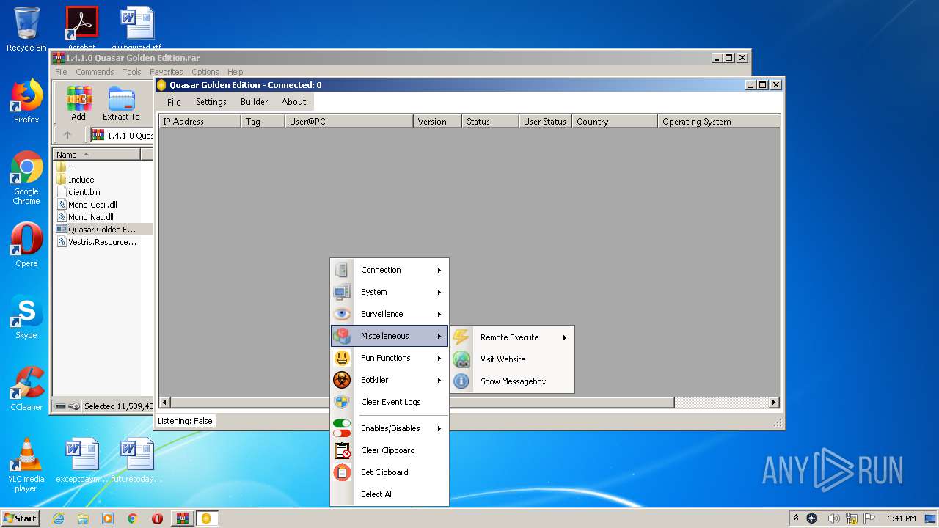Select the client.bin file in WinRAR
Viewport: 939px width, 528px height.
[x=84, y=192]
